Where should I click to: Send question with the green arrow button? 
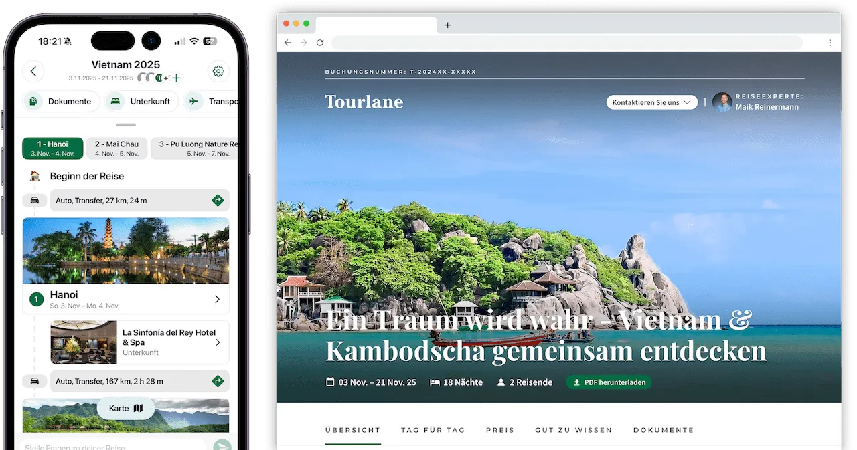click(222, 447)
